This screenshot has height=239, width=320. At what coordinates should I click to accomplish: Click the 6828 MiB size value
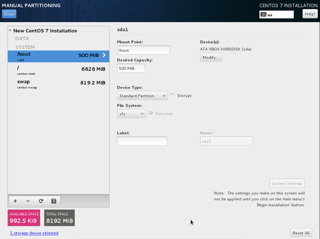(x=93, y=69)
